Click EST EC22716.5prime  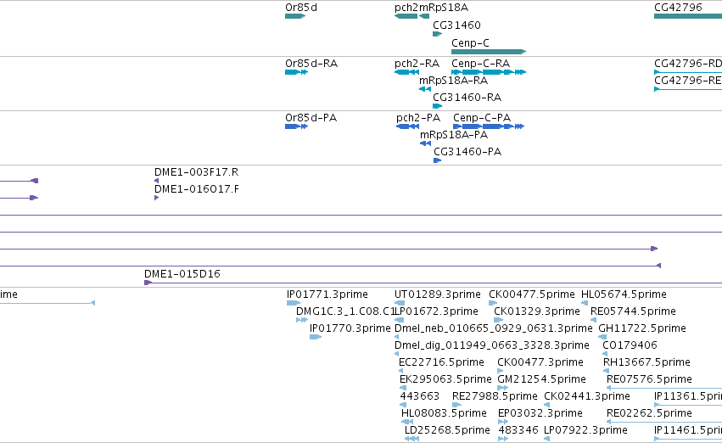click(400, 371)
